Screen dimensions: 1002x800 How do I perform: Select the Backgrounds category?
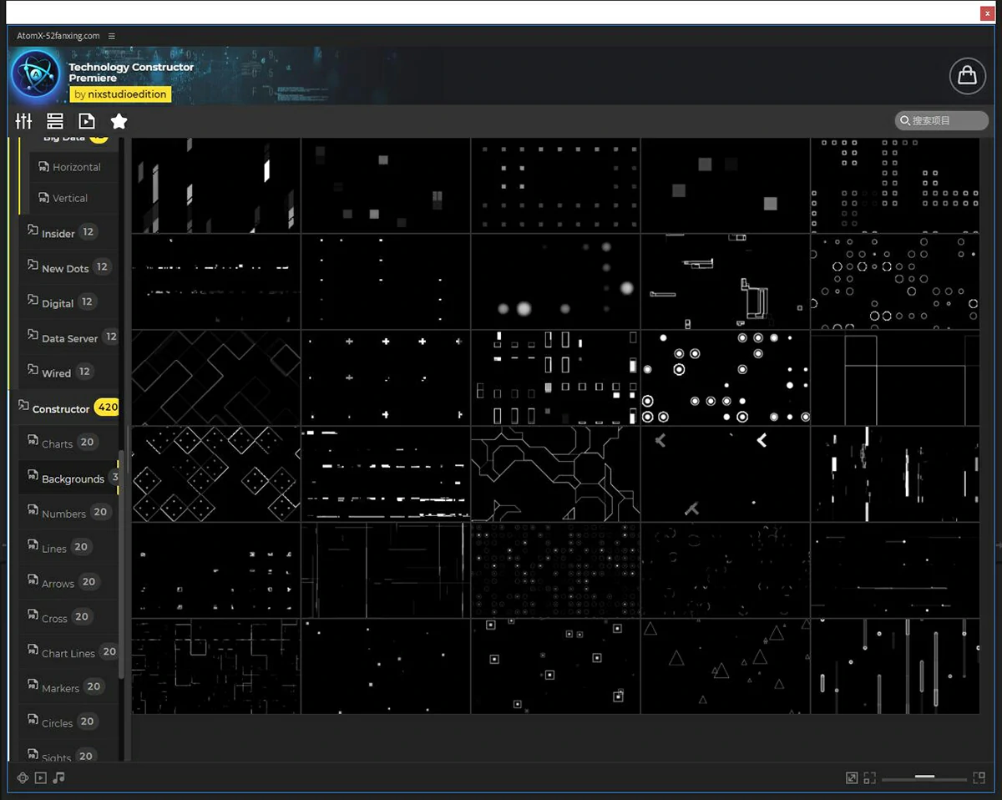click(68, 478)
